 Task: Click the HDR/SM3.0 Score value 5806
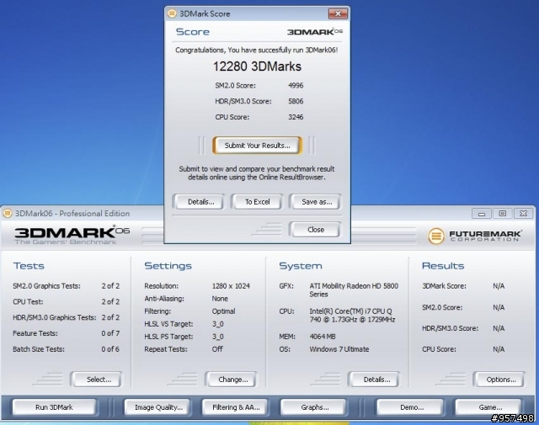(x=296, y=101)
